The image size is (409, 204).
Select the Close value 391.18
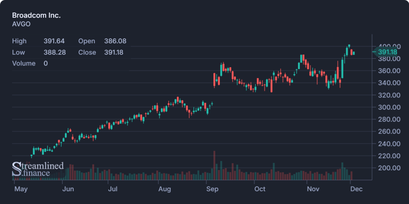[x=114, y=52]
